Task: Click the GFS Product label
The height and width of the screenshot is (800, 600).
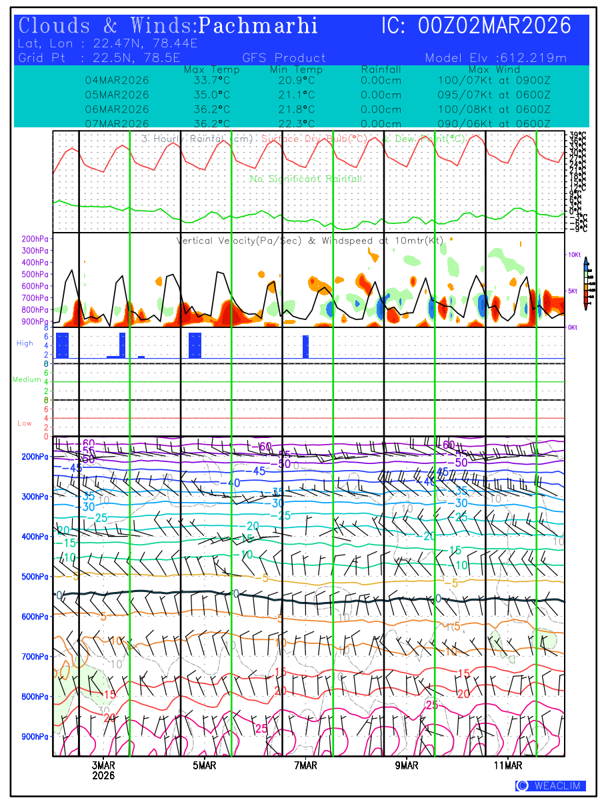Action: 284,58
